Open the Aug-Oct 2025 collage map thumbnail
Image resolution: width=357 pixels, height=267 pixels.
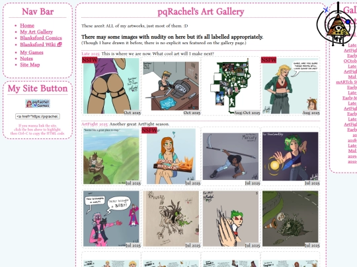(x=231, y=86)
